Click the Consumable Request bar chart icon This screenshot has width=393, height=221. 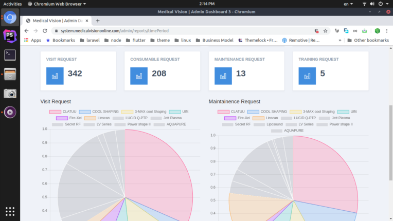[139, 76]
